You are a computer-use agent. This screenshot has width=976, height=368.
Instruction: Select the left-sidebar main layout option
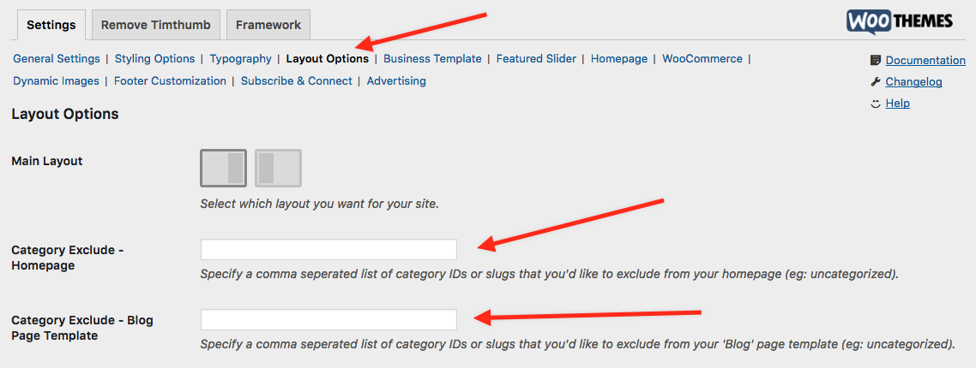278,168
